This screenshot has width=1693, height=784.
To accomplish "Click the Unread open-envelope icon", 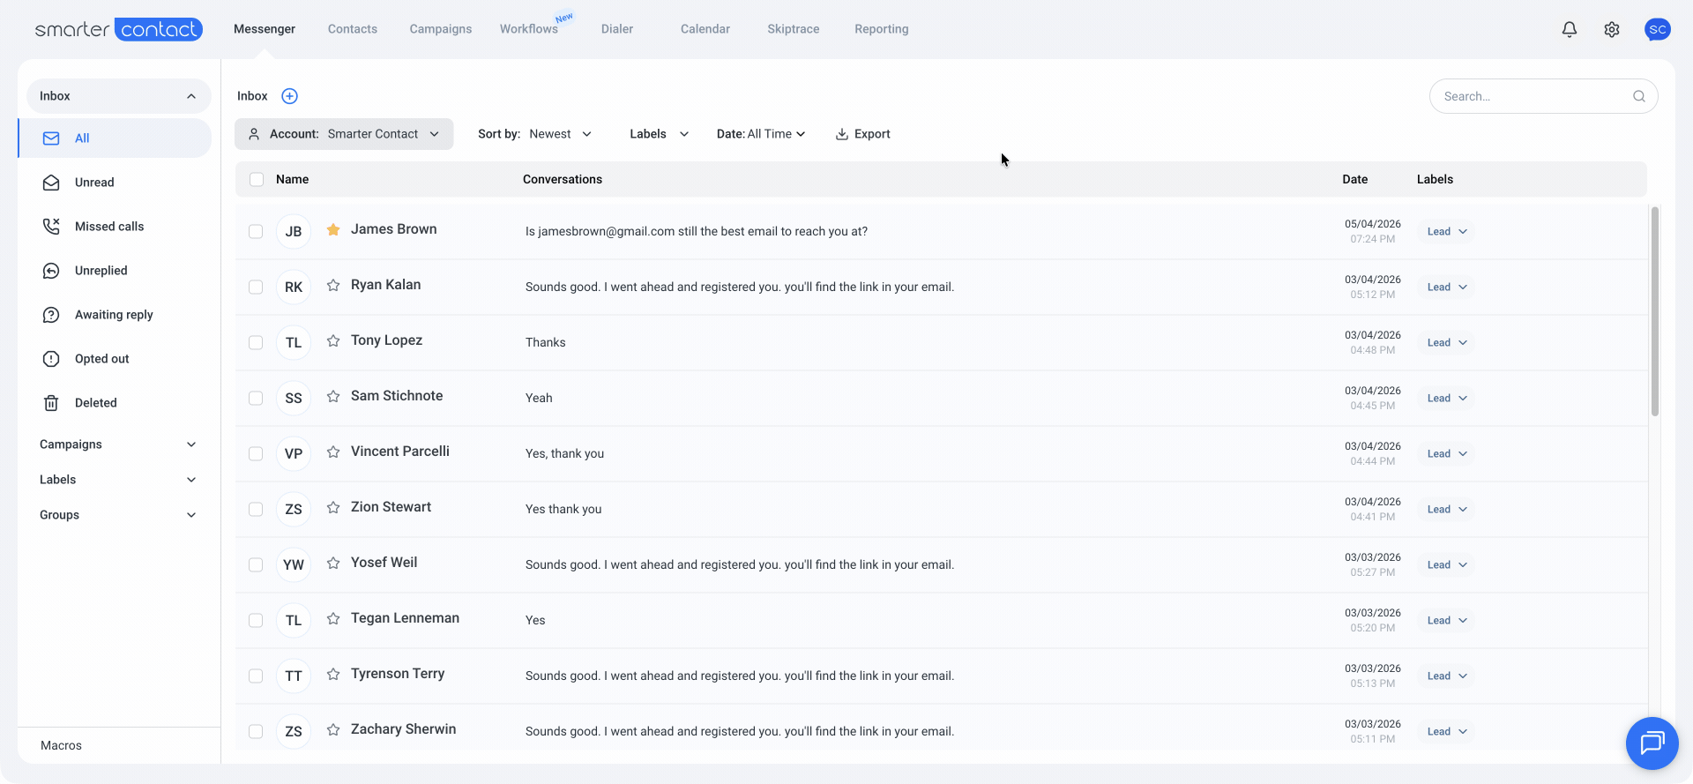I will pos(51,183).
